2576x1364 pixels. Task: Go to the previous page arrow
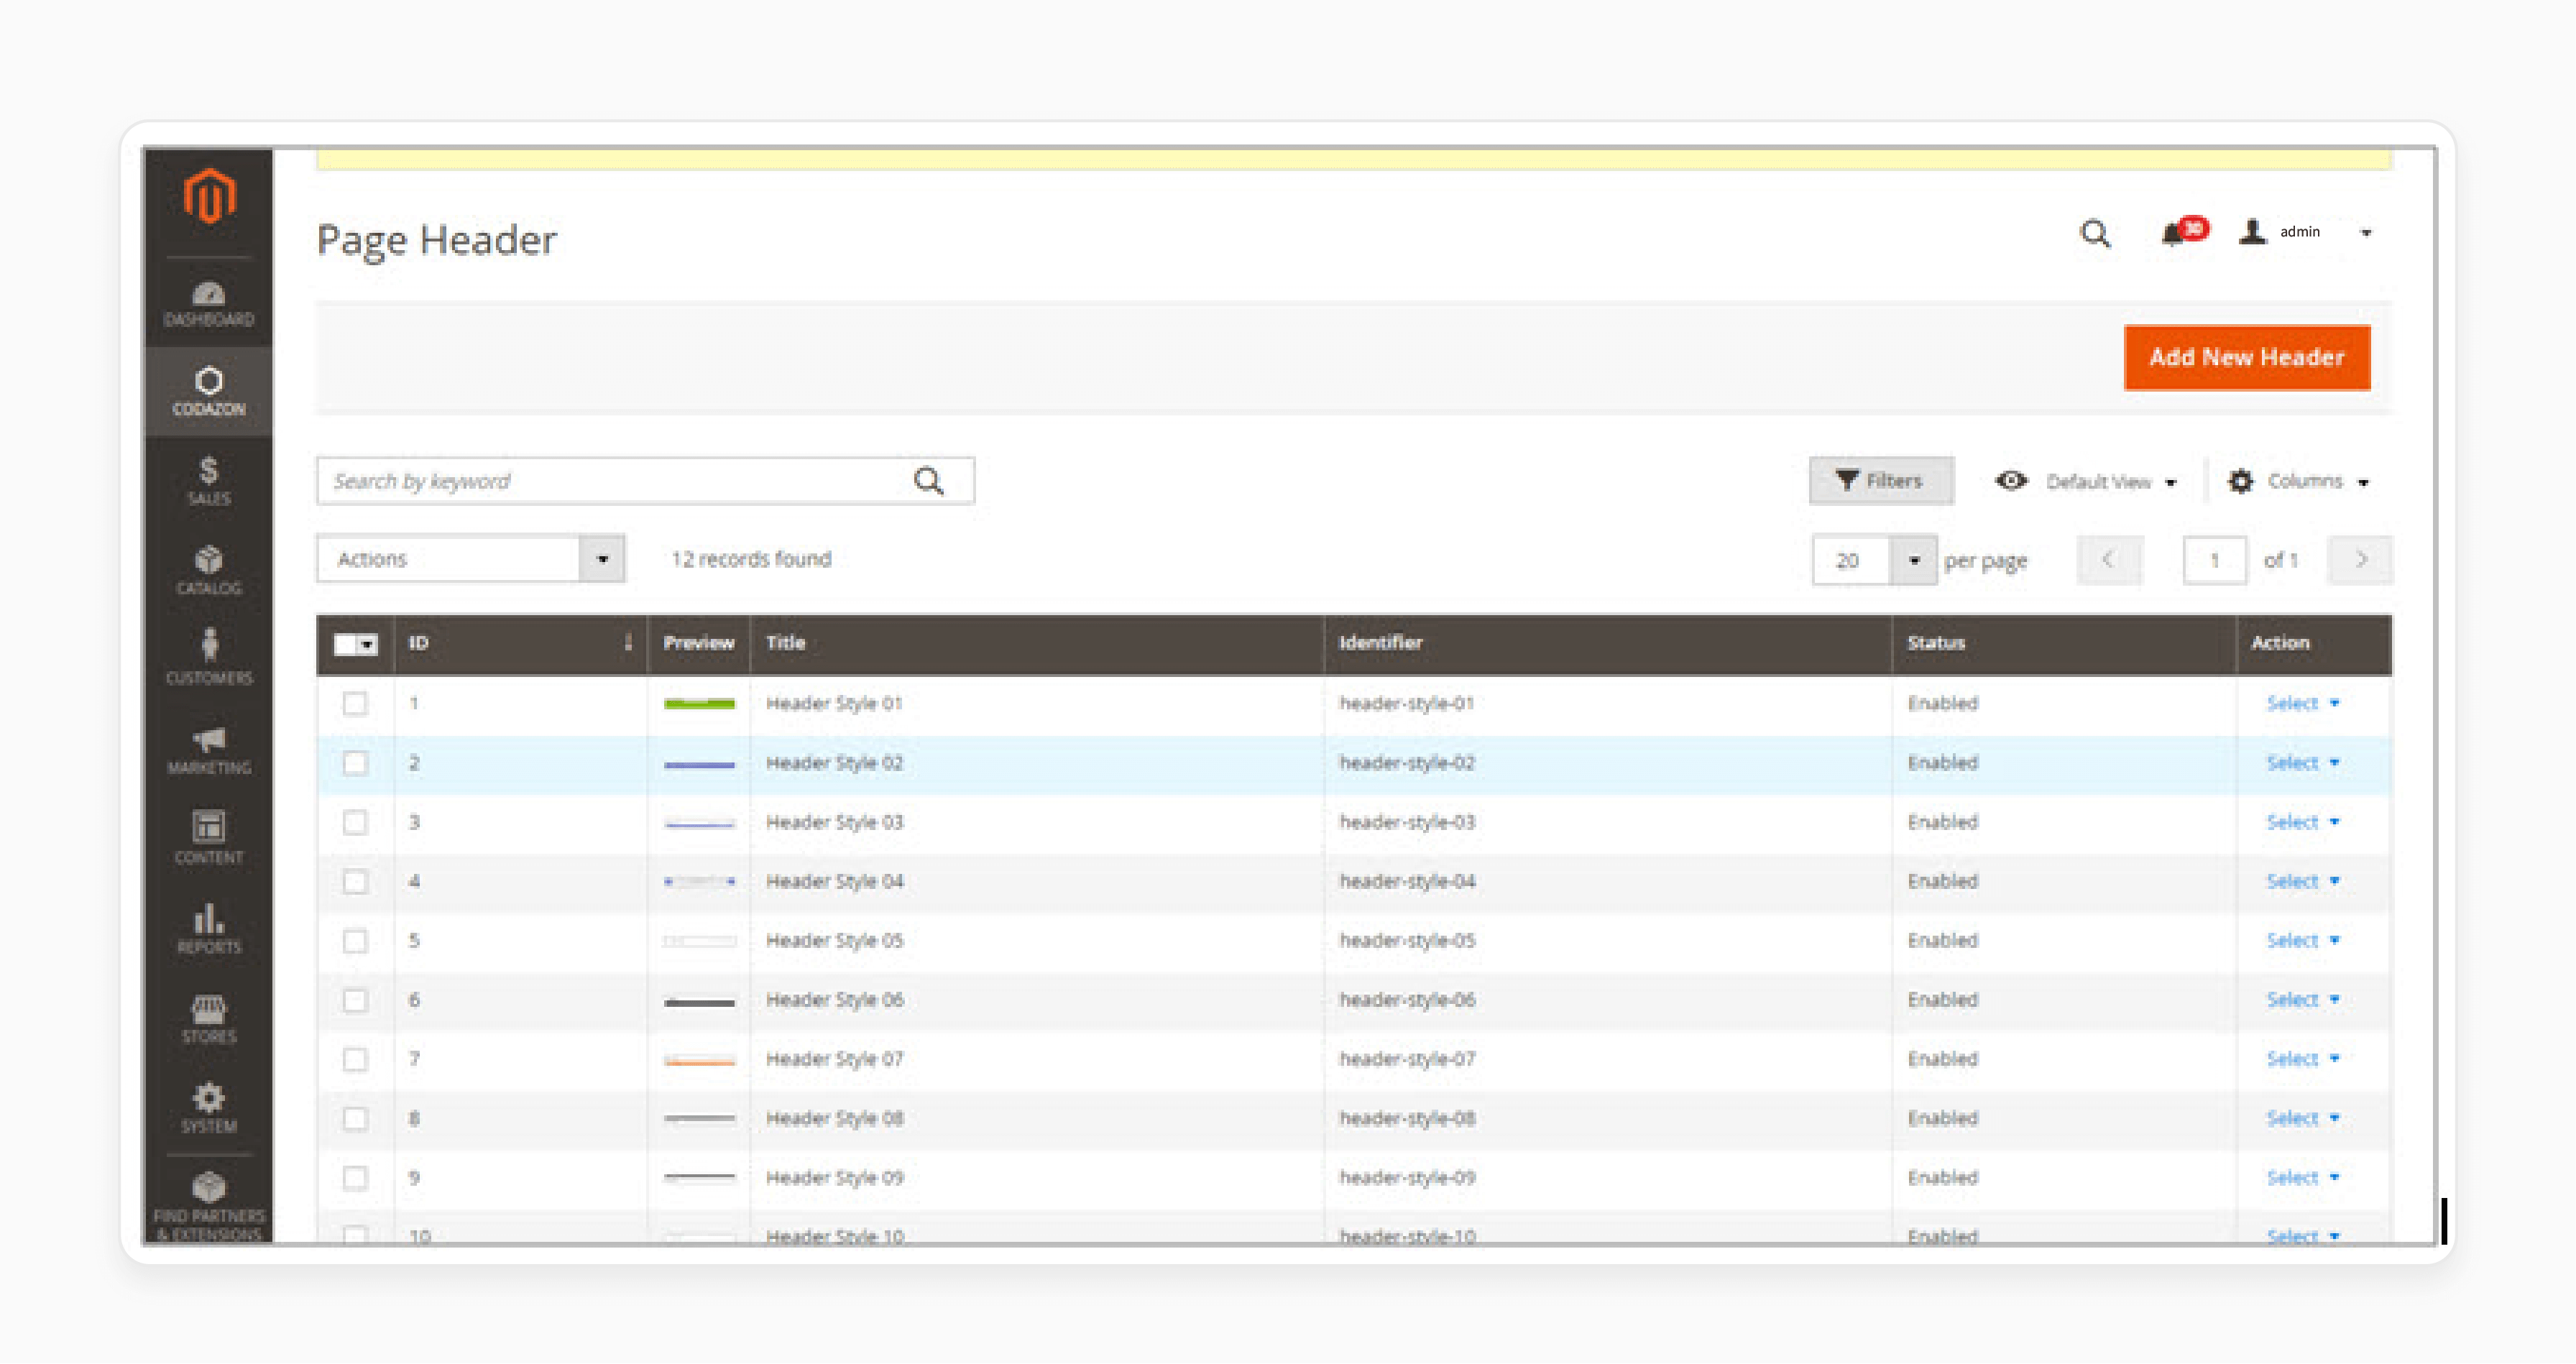[x=2108, y=560]
